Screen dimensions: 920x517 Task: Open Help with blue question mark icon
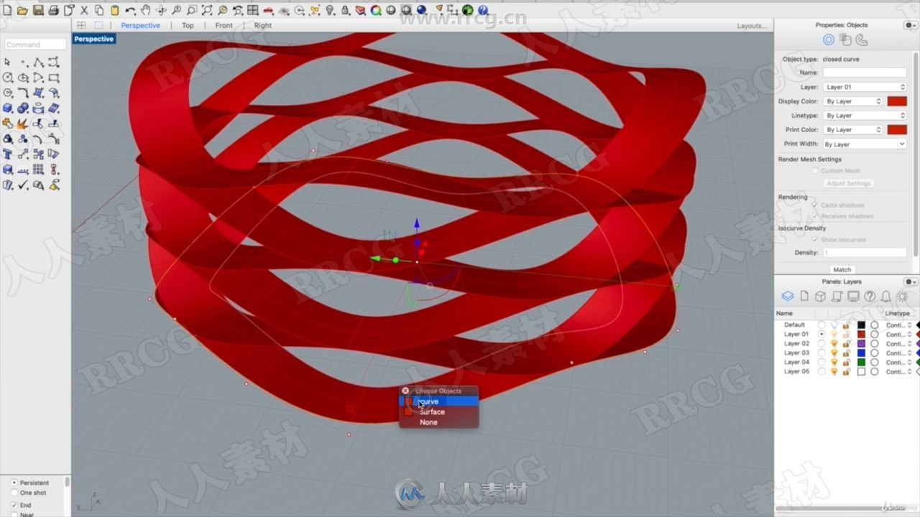click(x=483, y=10)
